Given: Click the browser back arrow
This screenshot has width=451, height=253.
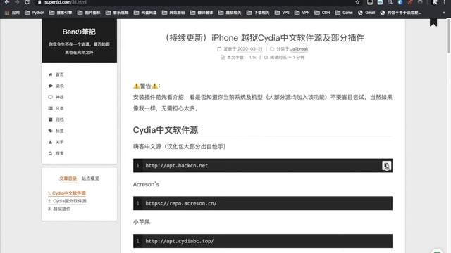Looking at the screenshot, I should coord(7,2).
